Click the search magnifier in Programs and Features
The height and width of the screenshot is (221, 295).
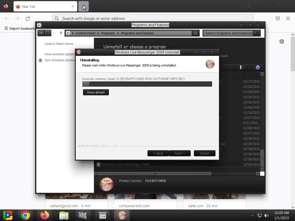click(x=257, y=33)
